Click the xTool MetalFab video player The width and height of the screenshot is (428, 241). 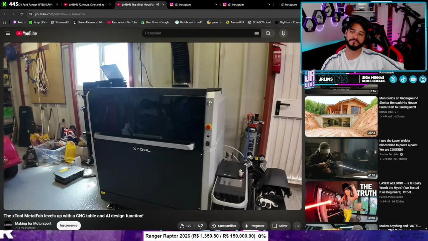[x=152, y=126]
